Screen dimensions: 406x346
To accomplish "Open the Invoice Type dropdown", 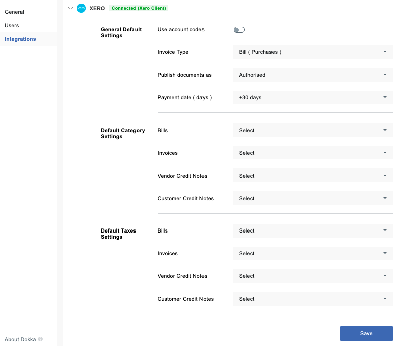I will click(312, 52).
